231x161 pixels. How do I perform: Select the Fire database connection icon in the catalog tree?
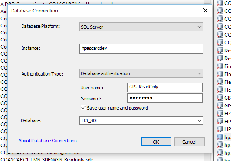pos(220,74)
